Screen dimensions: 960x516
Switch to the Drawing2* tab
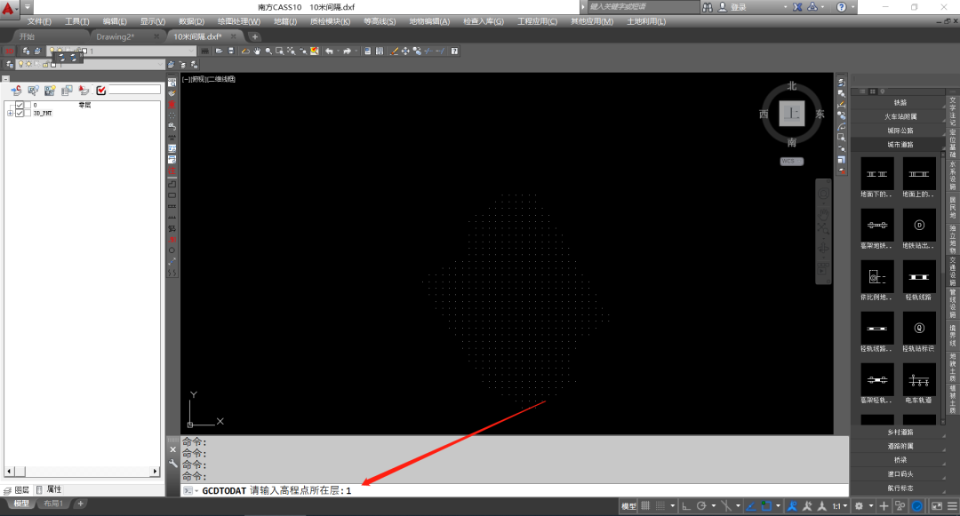click(115, 36)
